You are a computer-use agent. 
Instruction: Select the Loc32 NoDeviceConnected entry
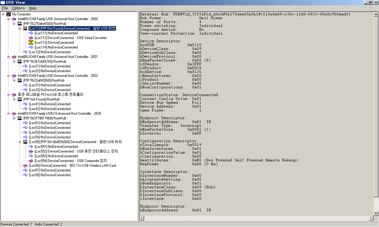50,90
